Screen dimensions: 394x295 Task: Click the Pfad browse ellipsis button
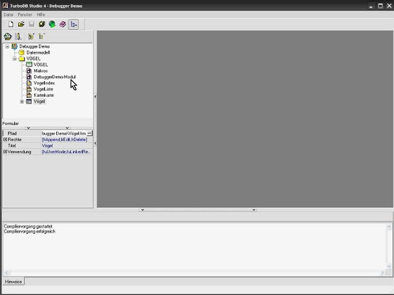click(x=89, y=133)
